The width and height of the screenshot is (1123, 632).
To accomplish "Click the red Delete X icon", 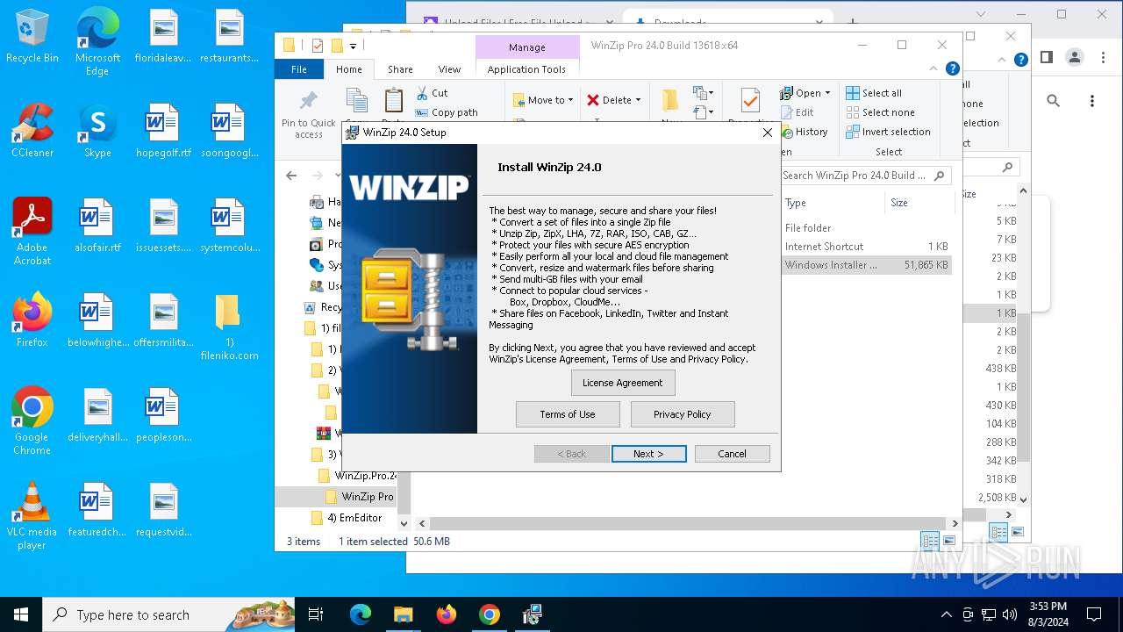I will tap(593, 100).
